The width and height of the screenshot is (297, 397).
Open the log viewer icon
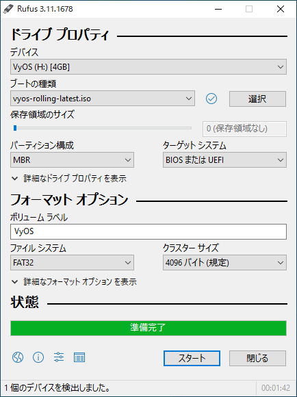(x=79, y=357)
